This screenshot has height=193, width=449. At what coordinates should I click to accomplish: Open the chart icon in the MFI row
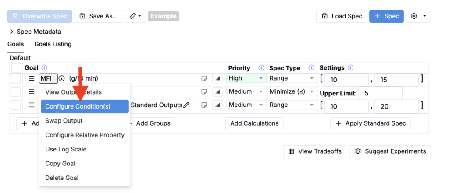click(x=217, y=78)
